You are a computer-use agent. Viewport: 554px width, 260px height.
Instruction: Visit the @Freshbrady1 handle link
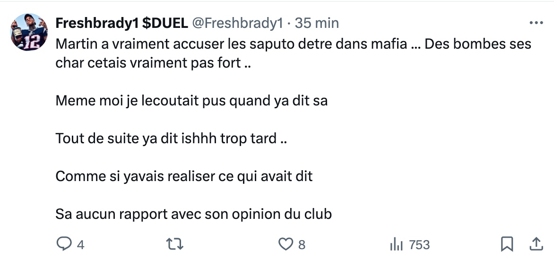click(x=237, y=23)
